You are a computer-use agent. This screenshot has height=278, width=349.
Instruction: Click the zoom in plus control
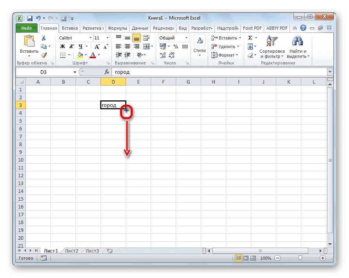(322, 258)
